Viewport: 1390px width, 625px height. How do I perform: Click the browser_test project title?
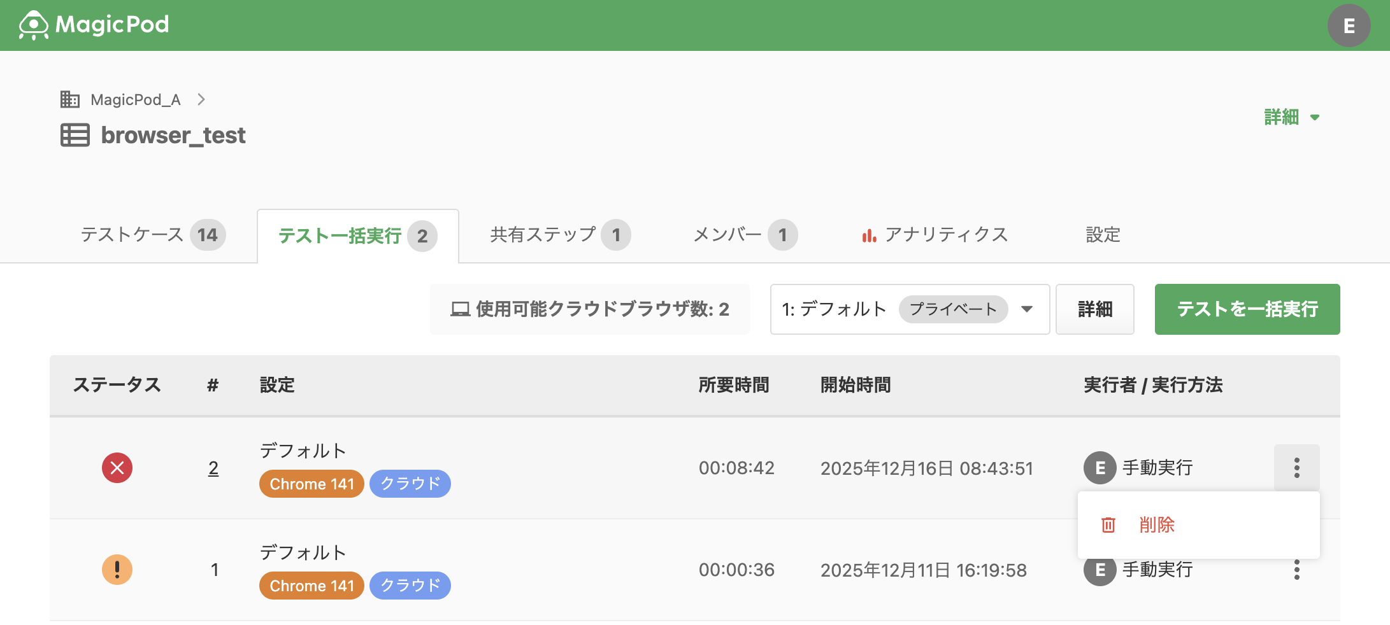(173, 135)
